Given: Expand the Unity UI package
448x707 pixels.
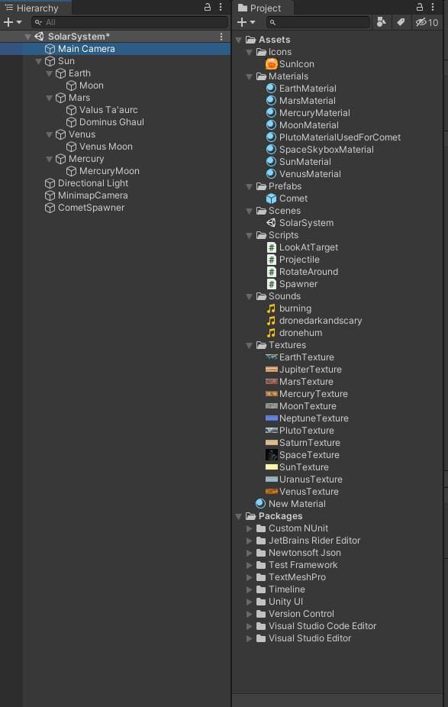Looking at the screenshot, I should 250,602.
